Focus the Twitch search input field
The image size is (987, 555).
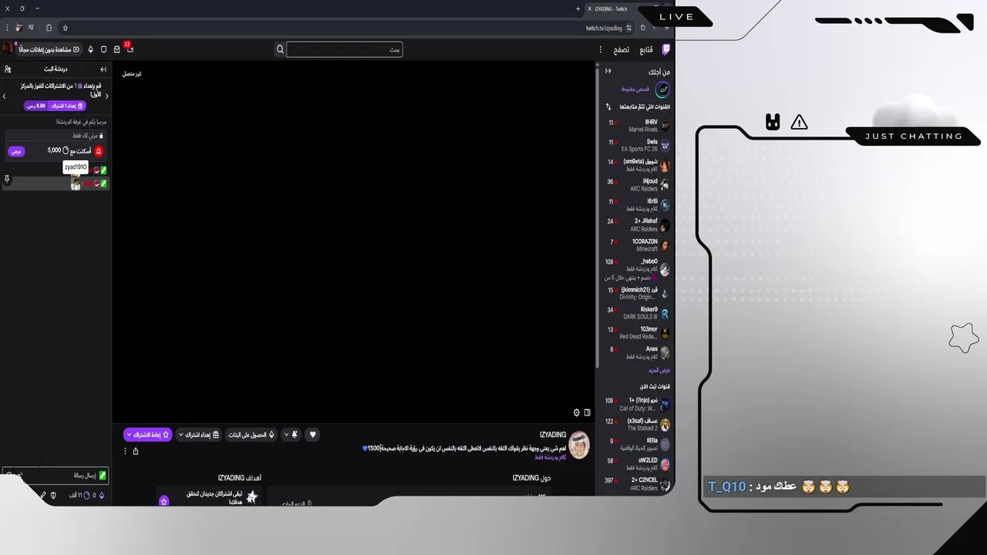click(345, 49)
